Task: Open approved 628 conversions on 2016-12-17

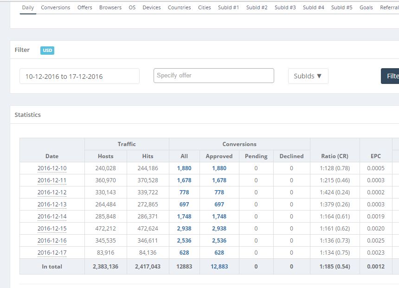Action: [219, 253]
